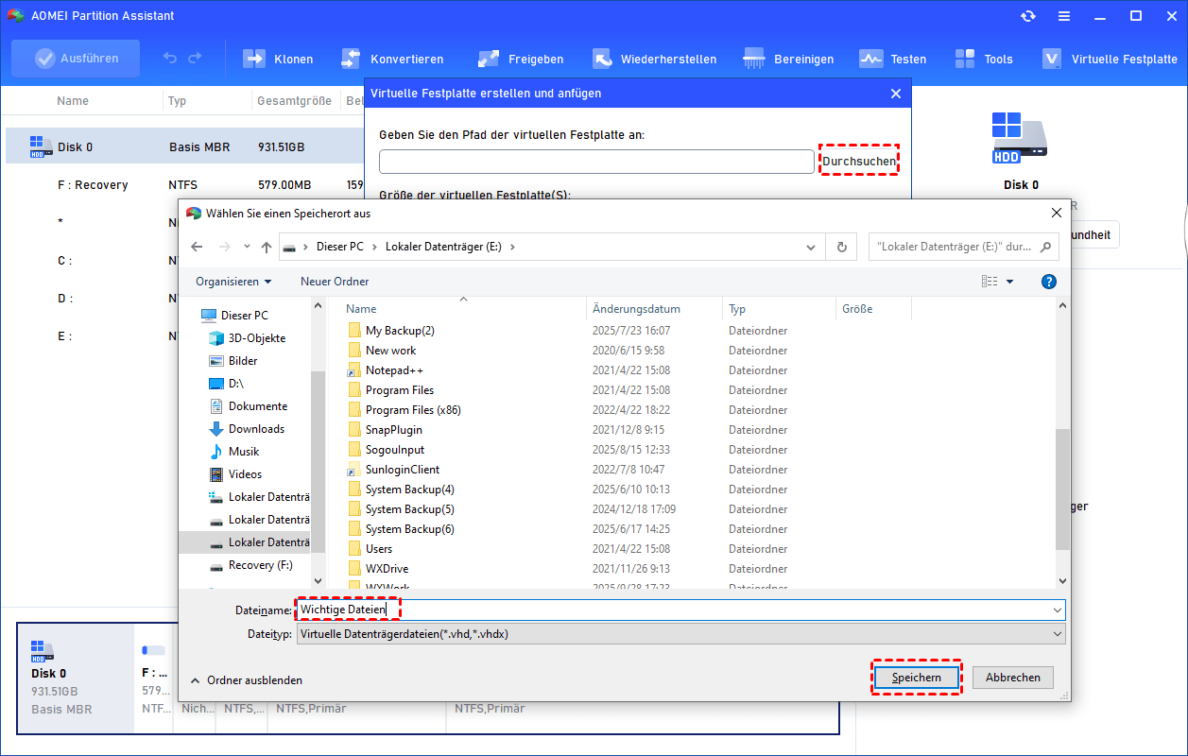
Task: Select Downloads in sidebar
Action: click(x=246, y=429)
